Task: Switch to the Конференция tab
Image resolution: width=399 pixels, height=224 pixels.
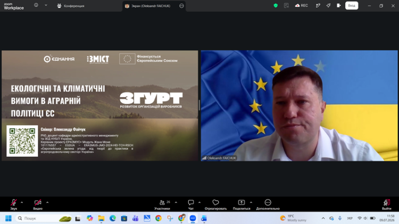Action: 71,6
